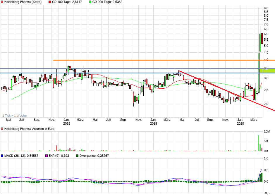This screenshot has height=196, width=275.
Task: Select the 2018 year label on the axis
Action: 67,123
